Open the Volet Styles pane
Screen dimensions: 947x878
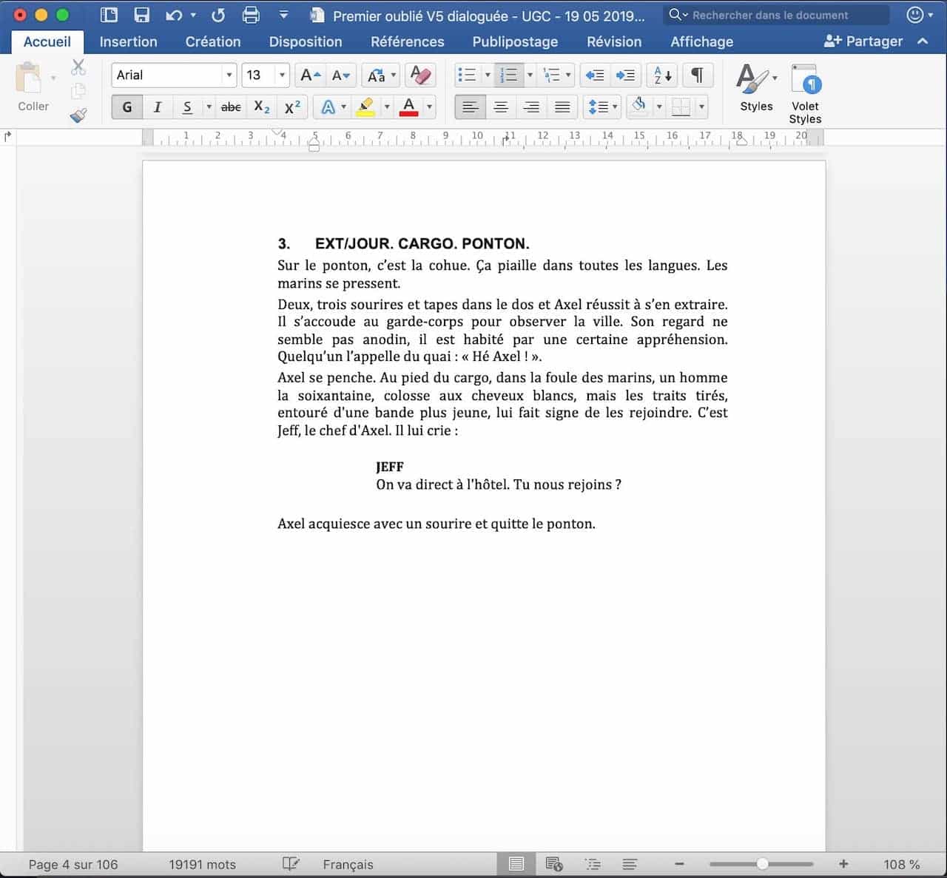pos(805,93)
